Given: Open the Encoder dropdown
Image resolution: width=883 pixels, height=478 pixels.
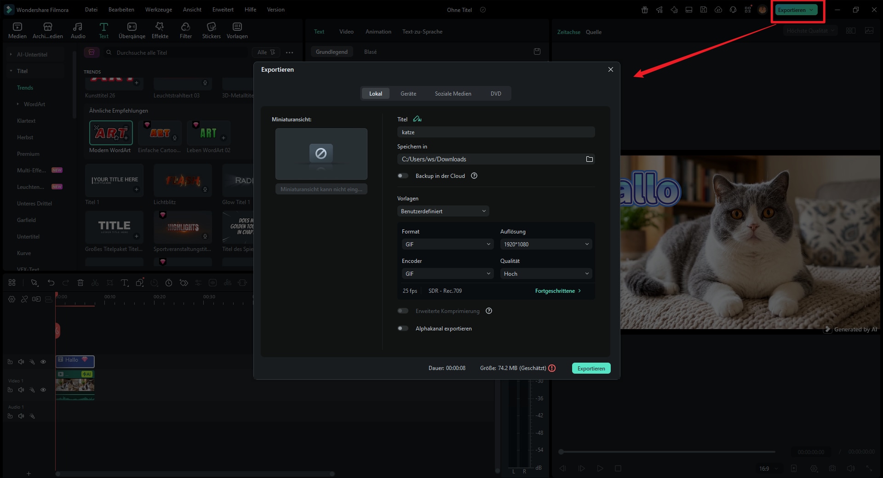Looking at the screenshot, I should pyautogui.click(x=447, y=273).
